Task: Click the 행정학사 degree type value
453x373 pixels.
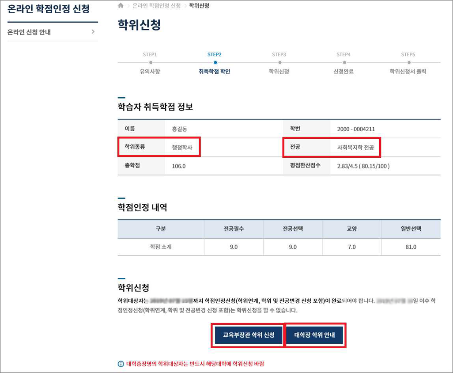Action: 182,147
